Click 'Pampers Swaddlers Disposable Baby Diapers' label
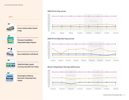This screenshot has width=129, height=100. tap(27, 41)
